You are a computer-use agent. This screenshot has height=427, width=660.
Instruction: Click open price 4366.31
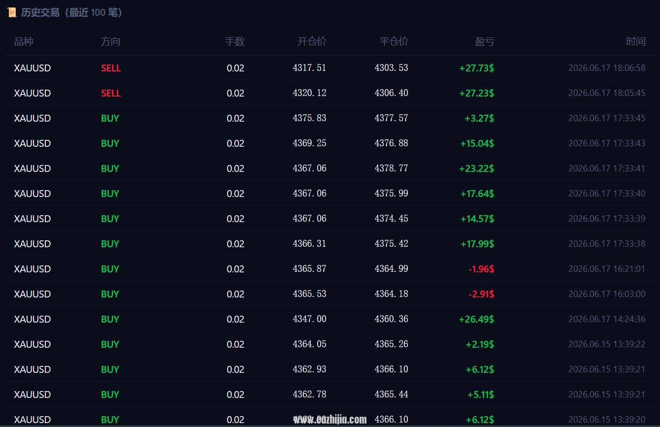pos(309,244)
